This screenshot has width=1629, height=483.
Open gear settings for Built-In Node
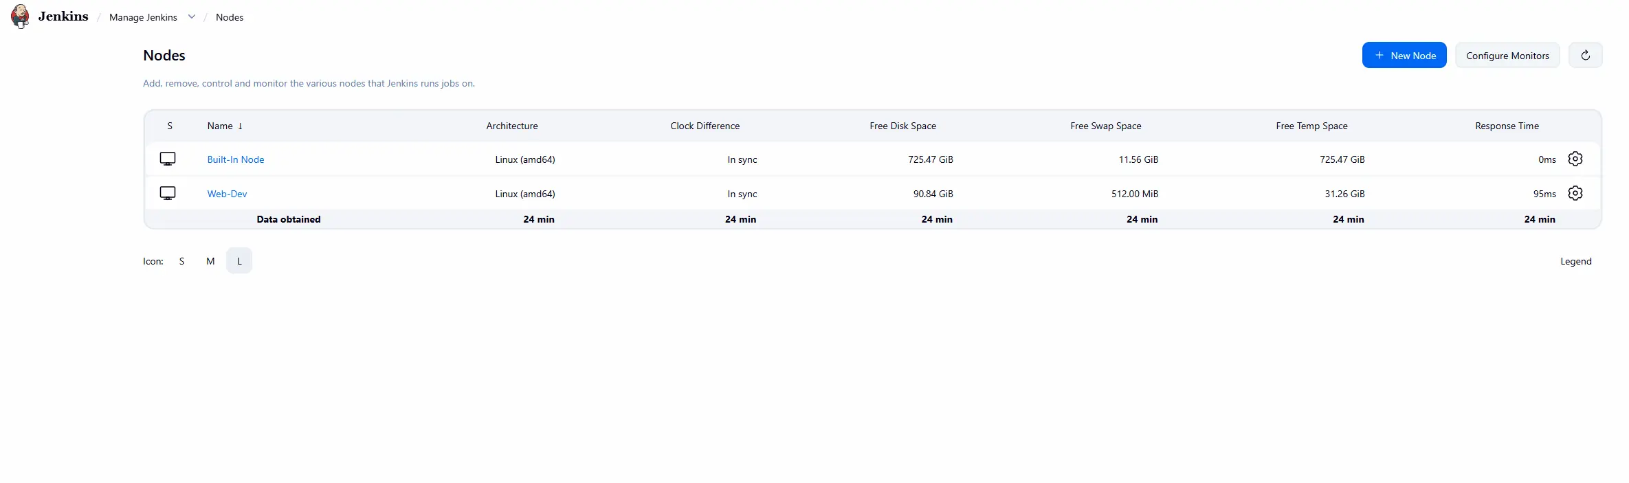(x=1575, y=159)
